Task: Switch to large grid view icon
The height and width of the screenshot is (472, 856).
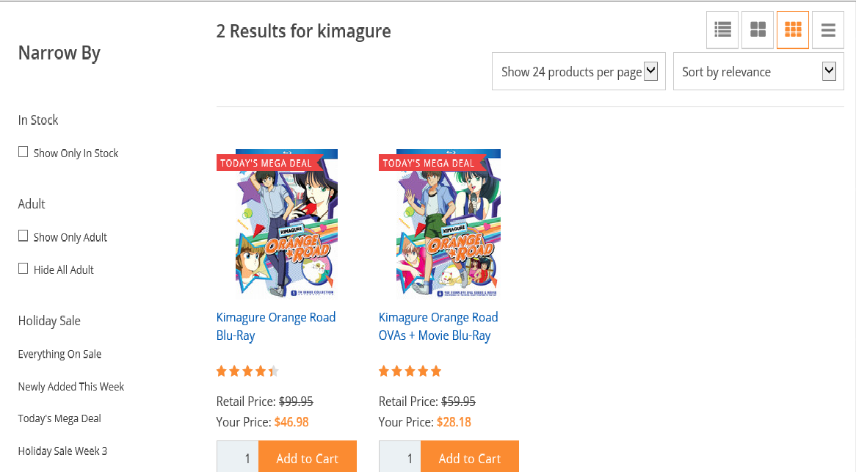Action: click(758, 30)
